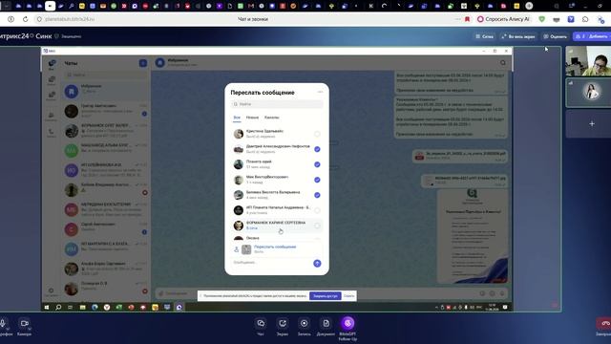
Task: Switch to the Все tab in forward dialog
Action: coord(237,118)
